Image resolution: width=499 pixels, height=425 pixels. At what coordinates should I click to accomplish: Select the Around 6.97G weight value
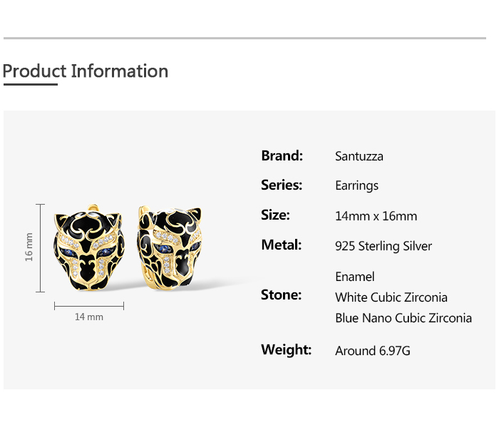pyautogui.click(x=373, y=351)
